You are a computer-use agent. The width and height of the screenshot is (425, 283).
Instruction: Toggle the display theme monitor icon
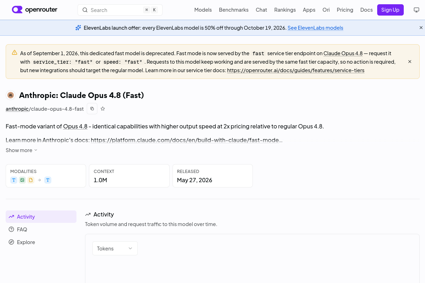click(x=416, y=10)
